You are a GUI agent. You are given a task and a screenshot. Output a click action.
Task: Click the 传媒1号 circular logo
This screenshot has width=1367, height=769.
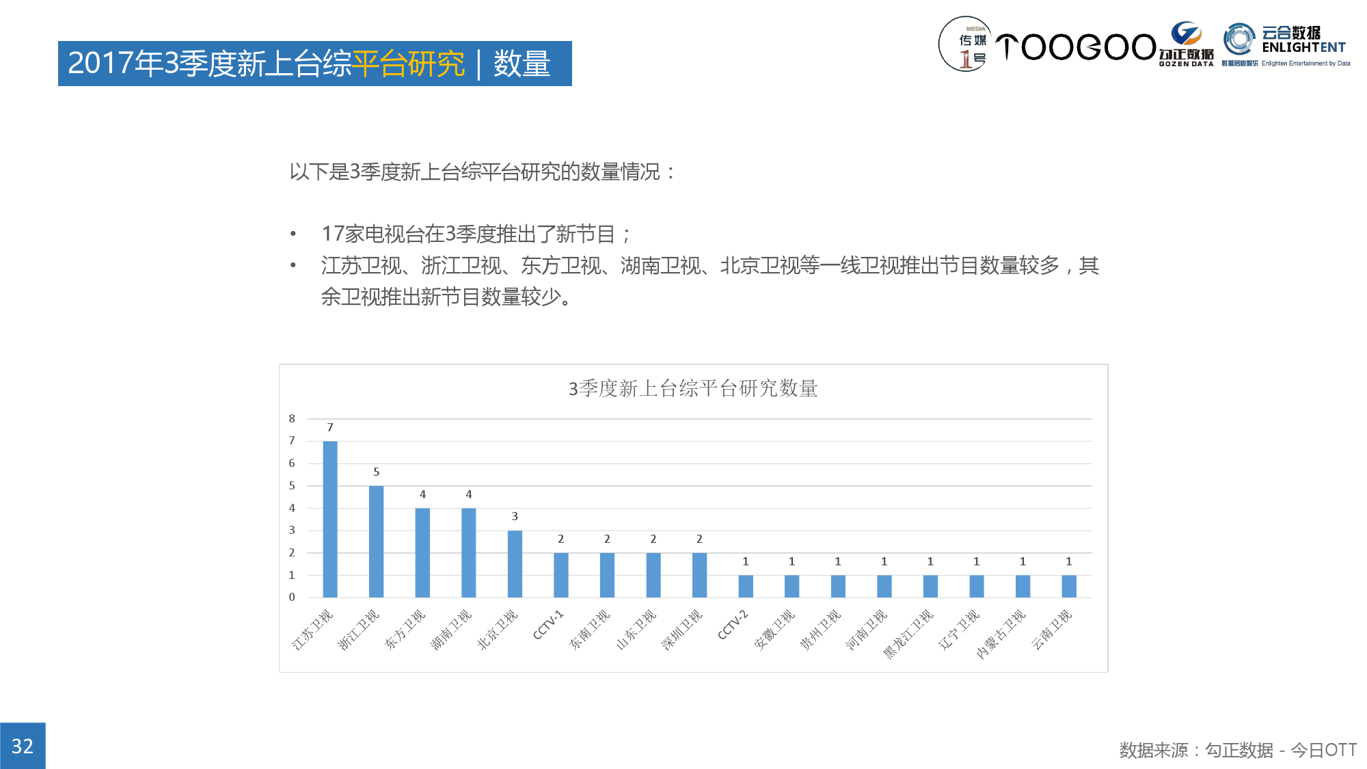pos(965,44)
